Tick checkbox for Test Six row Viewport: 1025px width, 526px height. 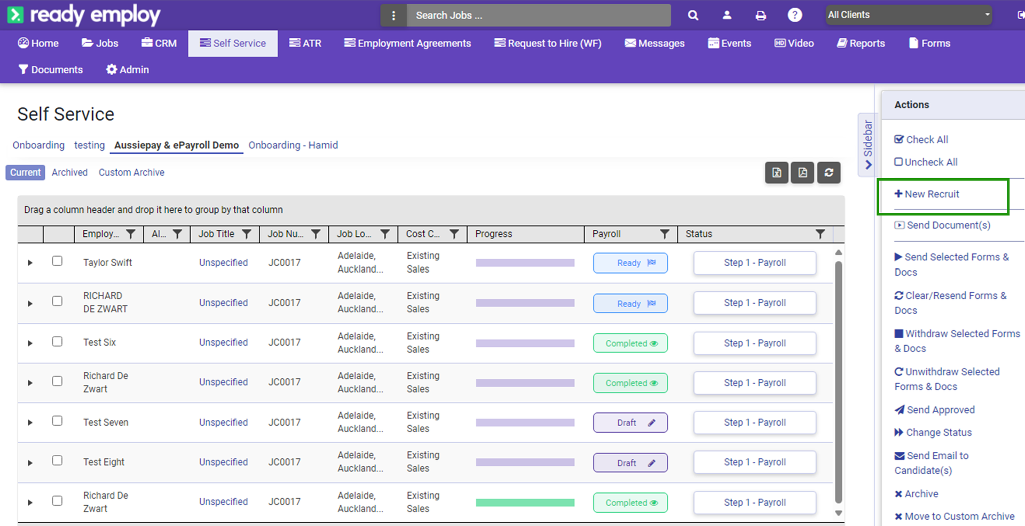coord(57,341)
